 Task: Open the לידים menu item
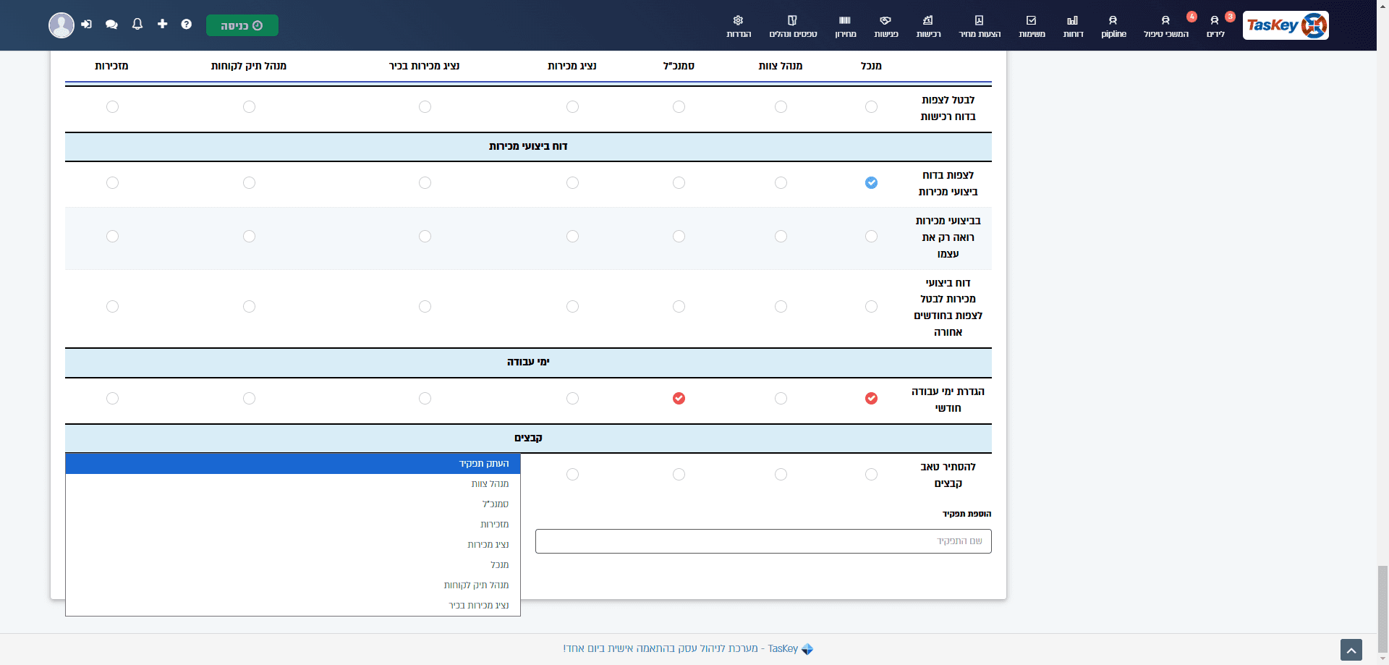pos(1215,25)
